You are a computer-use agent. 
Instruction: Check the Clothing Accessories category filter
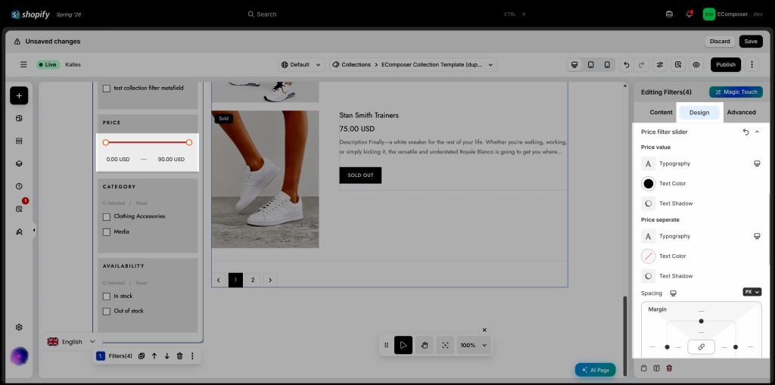click(106, 217)
